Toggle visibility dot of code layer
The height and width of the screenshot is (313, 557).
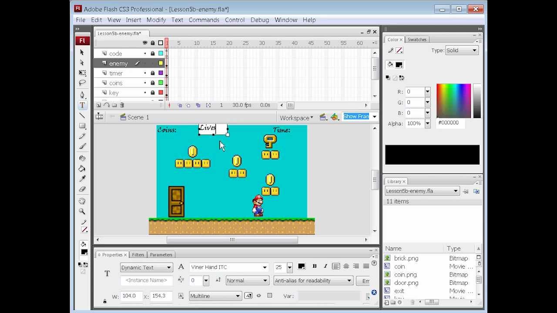pos(145,53)
